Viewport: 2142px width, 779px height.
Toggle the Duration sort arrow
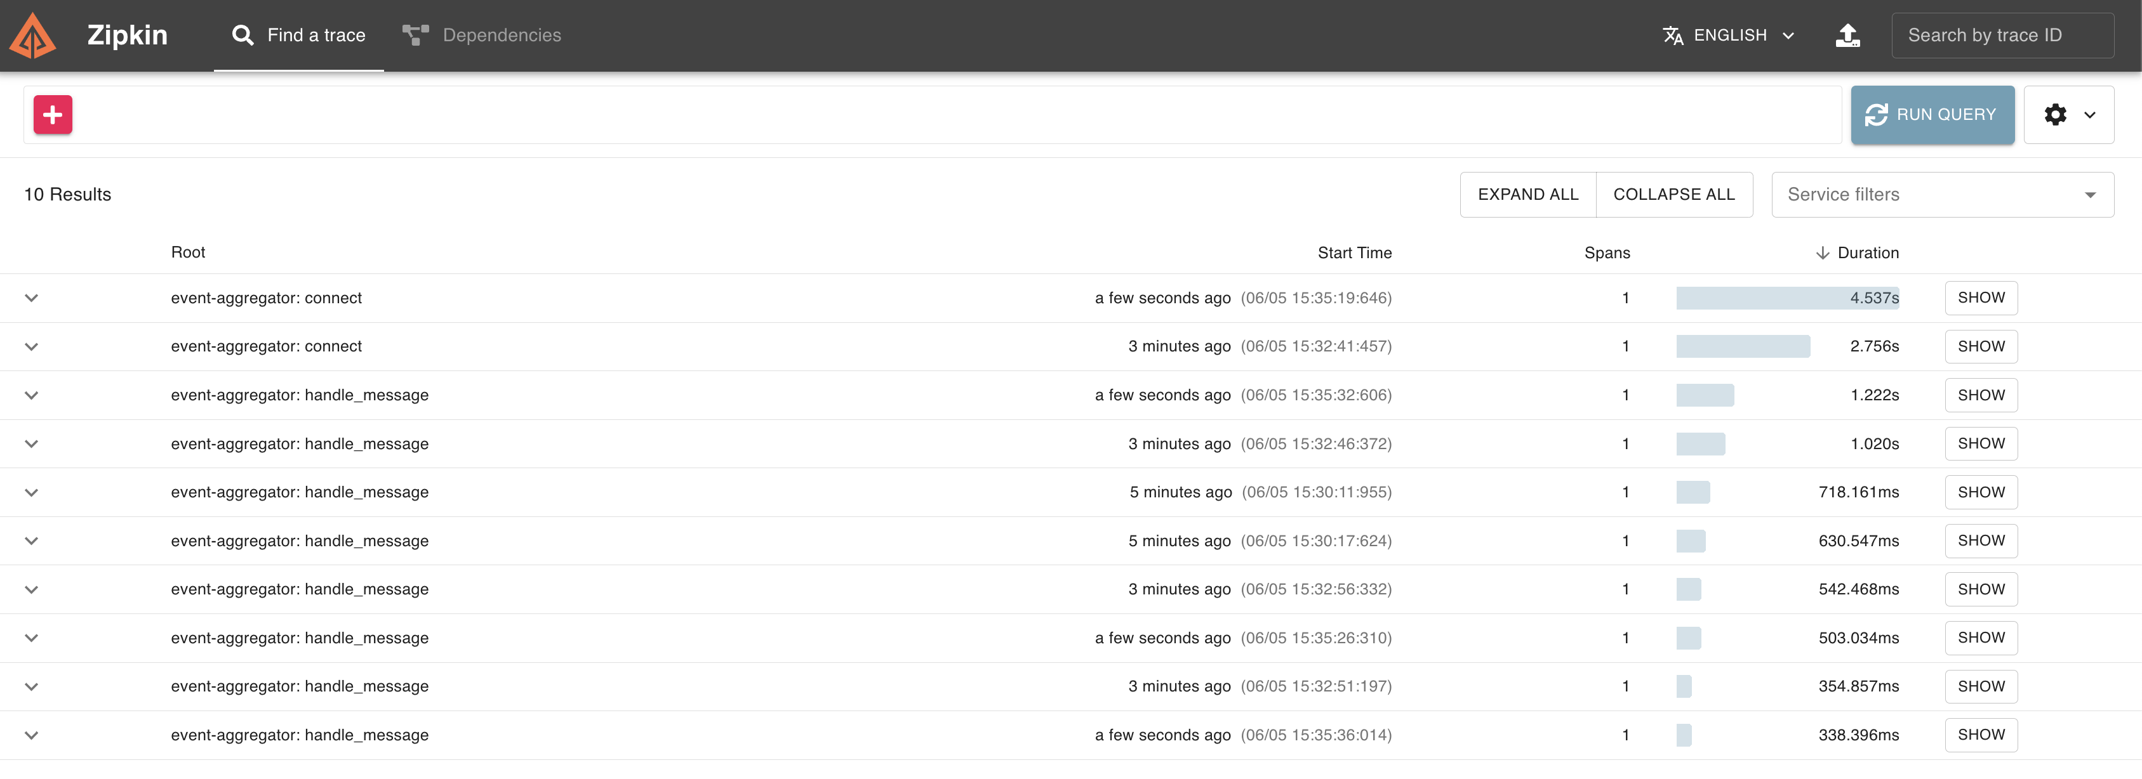pos(1823,252)
